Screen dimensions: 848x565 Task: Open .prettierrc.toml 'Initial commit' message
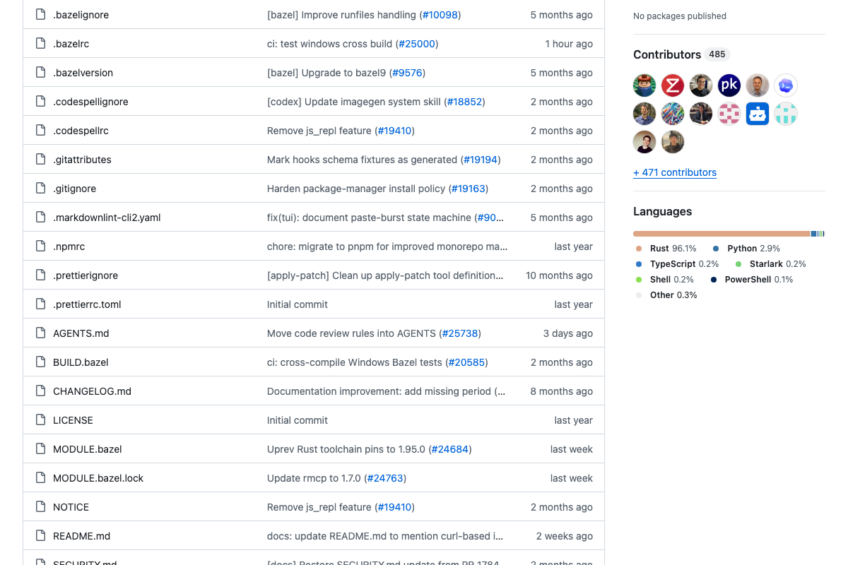click(x=298, y=304)
